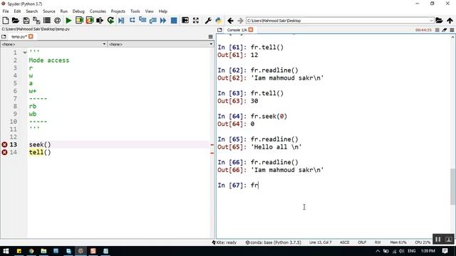Toggle fullscreen mode icon

pos(196,21)
